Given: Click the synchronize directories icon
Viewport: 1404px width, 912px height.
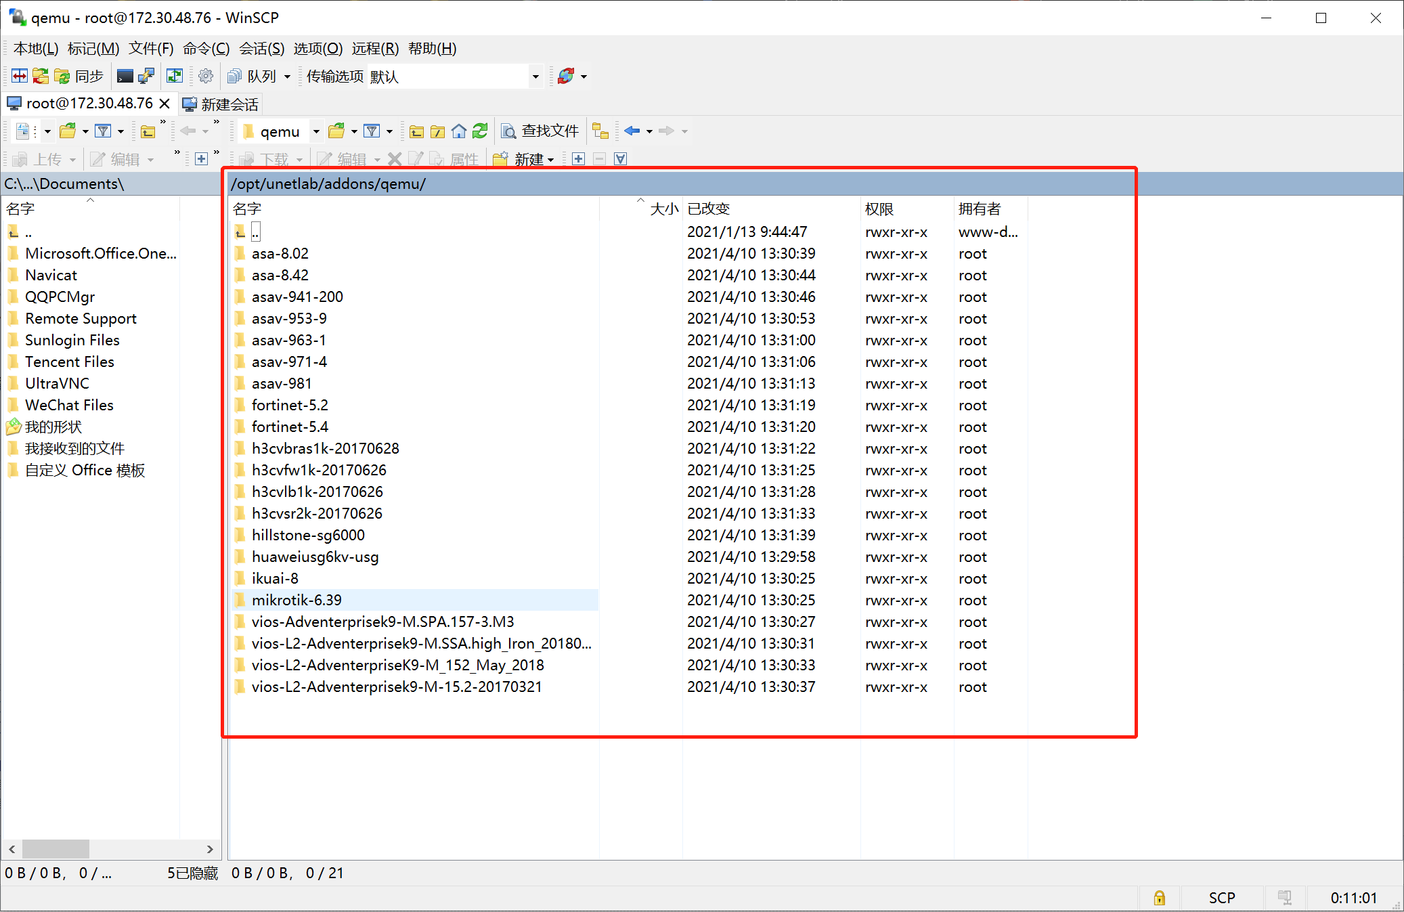Looking at the screenshot, I should point(41,76).
